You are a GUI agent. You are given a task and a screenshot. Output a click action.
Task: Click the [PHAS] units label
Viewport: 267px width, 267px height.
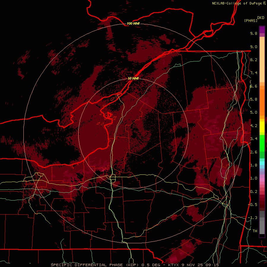tap(251, 20)
